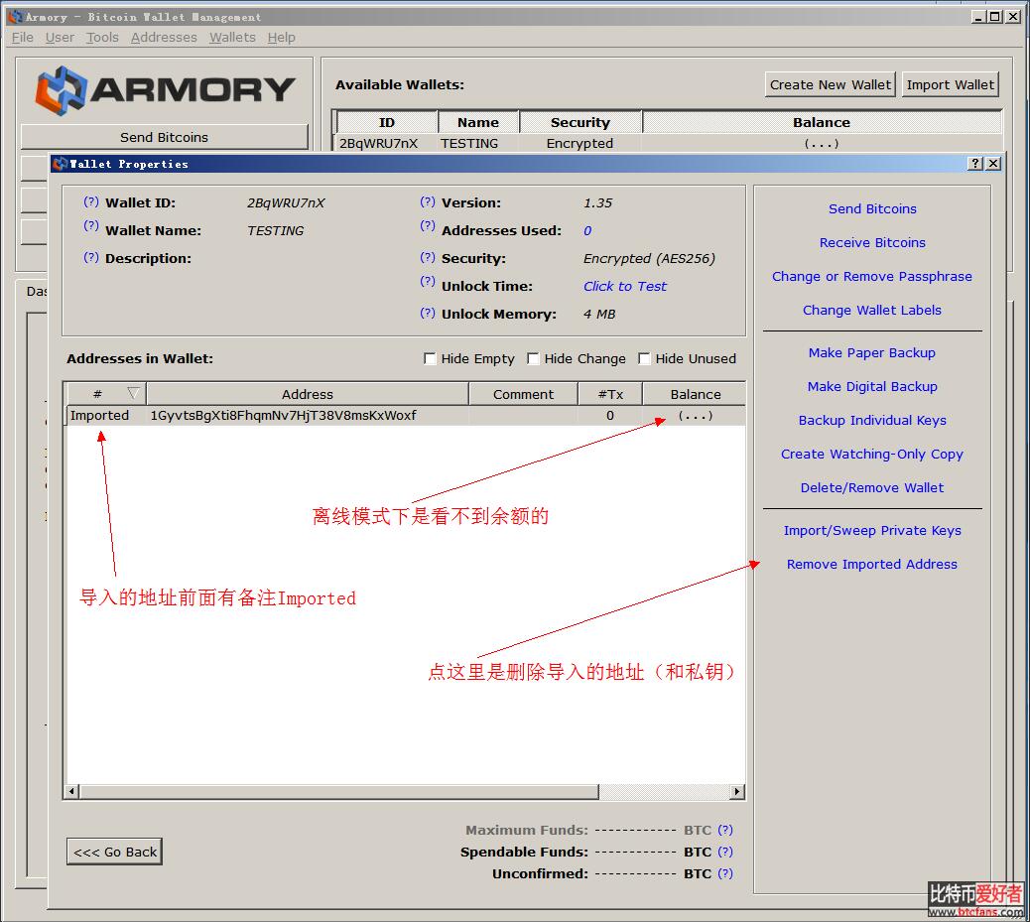This screenshot has width=1030, height=922.
Task: Click Send Bitcoins link in Wallet Properties
Action: (x=872, y=209)
